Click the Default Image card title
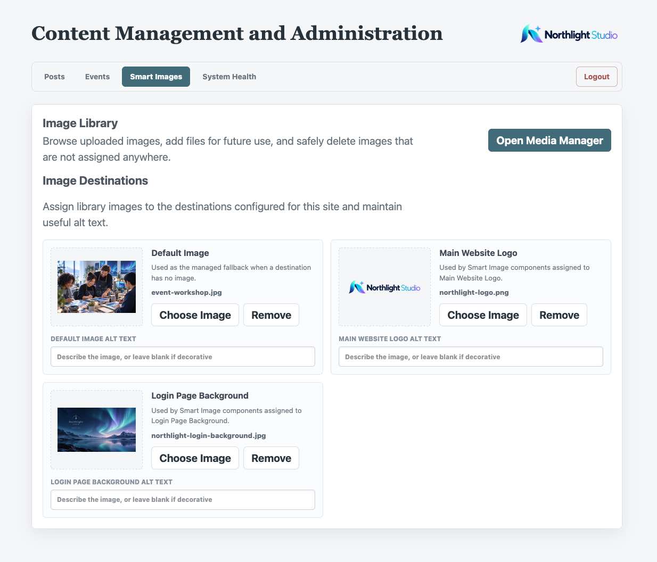Image resolution: width=657 pixels, height=562 pixels. [180, 253]
